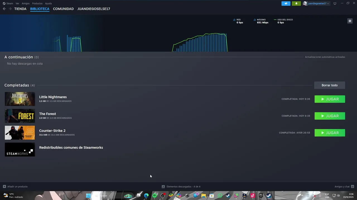Open Task View from the taskbar
The height and width of the screenshot is (200, 357).
(x=138, y=196)
